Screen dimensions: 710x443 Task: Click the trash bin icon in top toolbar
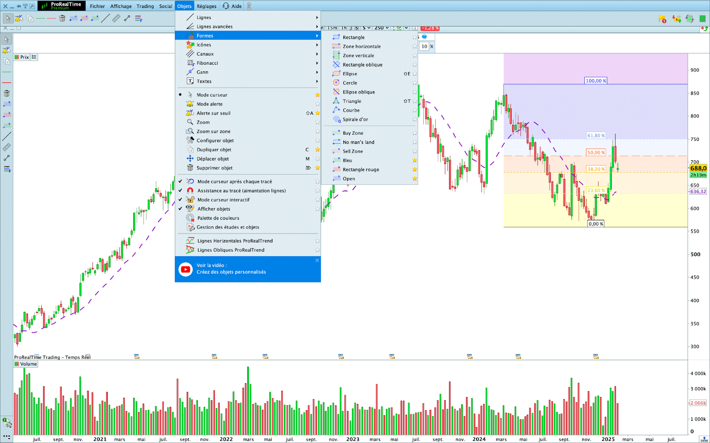62,19
